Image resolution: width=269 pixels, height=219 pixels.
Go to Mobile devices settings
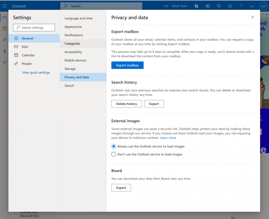pos(83,60)
